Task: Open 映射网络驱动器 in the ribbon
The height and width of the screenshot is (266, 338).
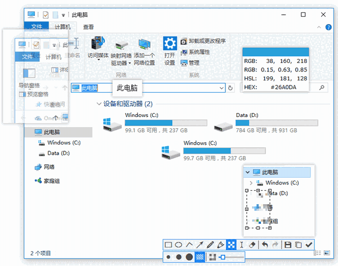Action: tap(121, 53)
